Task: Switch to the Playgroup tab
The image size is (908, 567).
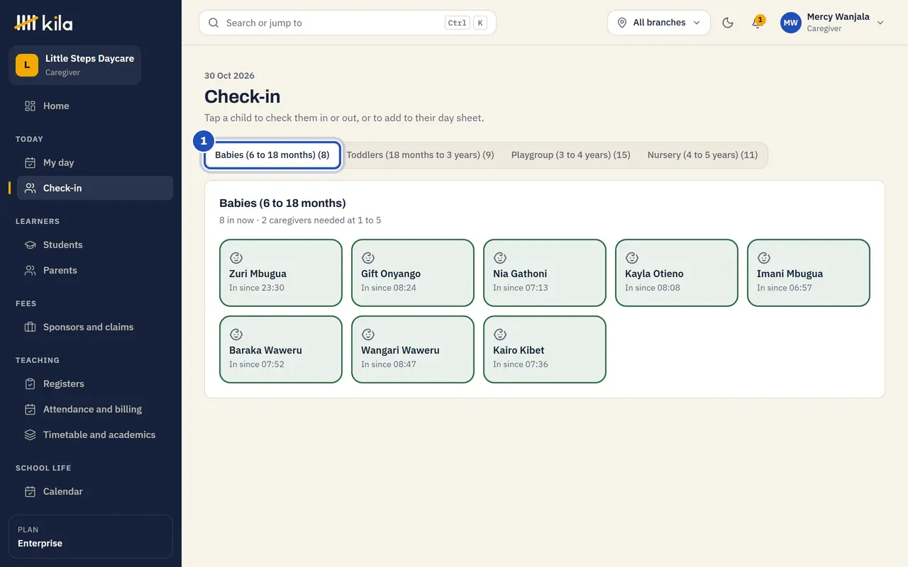Action: 570,155
